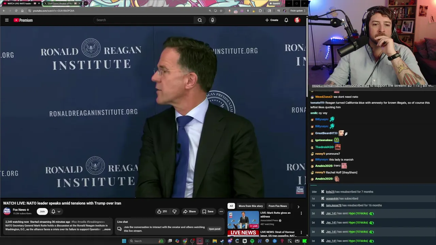Save the video to a playlist
Image resolution: width=436 pixels, height=245 pixels.
click(208, 211)
